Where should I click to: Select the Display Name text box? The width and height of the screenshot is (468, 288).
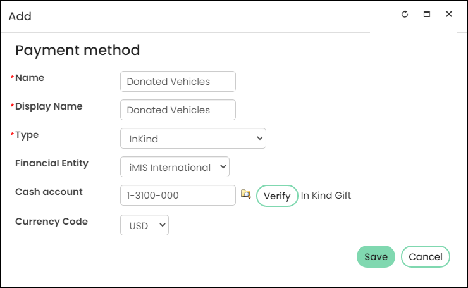178,110
